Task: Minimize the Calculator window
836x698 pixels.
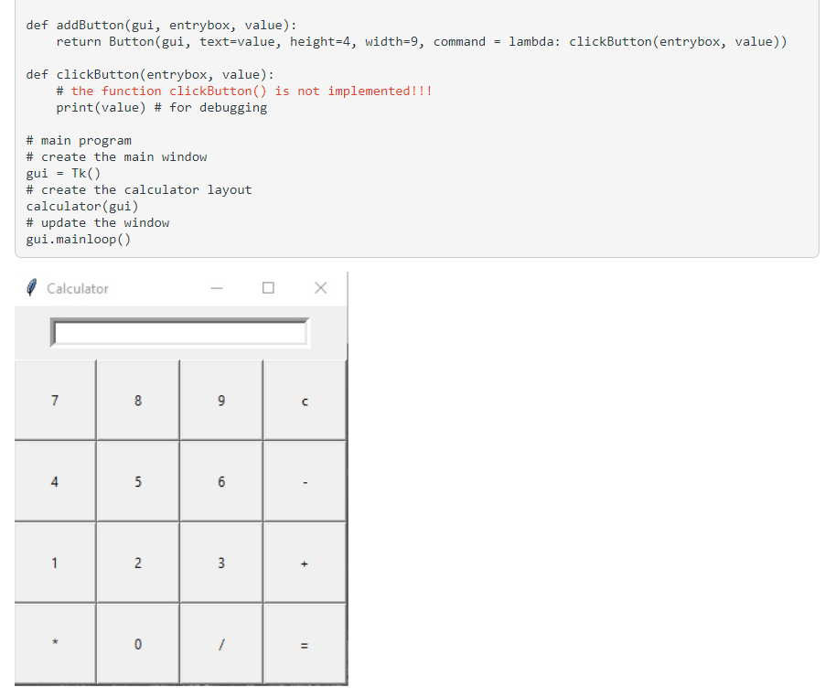Action: [216, 287]
